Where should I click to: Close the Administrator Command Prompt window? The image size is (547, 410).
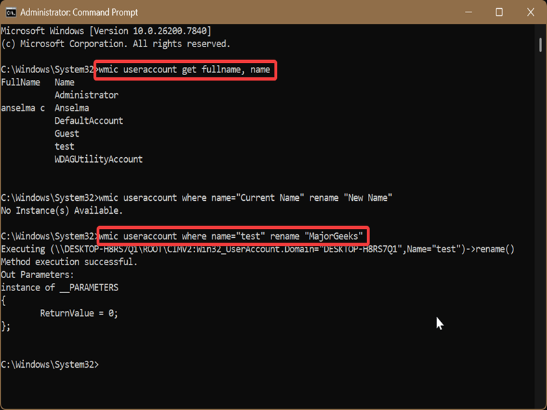531,12
